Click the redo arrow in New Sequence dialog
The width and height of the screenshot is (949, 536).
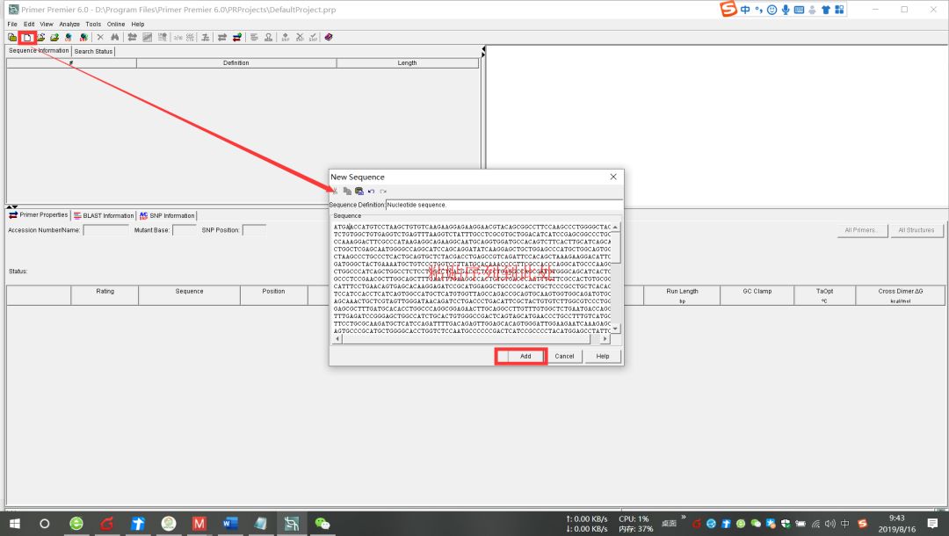(383, 192)
